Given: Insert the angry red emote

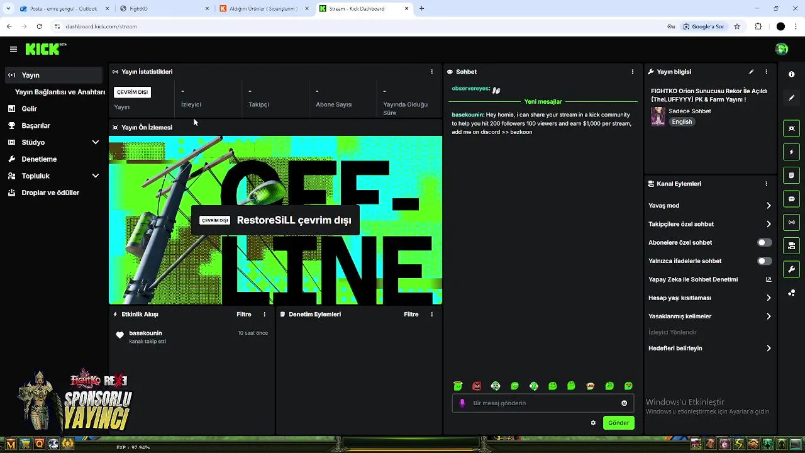Looking at the screenshot, I should (x=477, y=386).
